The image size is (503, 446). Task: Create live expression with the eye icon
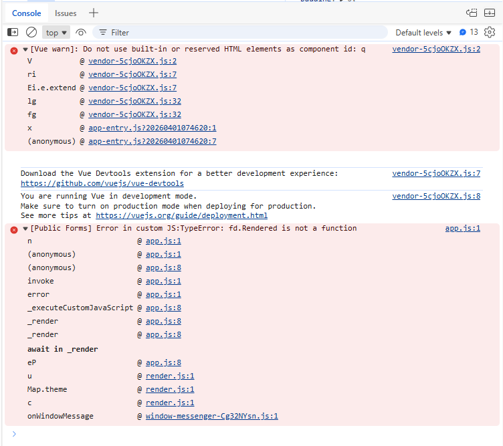tap(81, 32)
